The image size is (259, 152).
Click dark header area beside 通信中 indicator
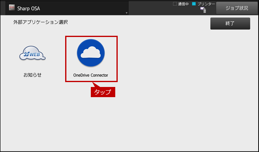150,8
